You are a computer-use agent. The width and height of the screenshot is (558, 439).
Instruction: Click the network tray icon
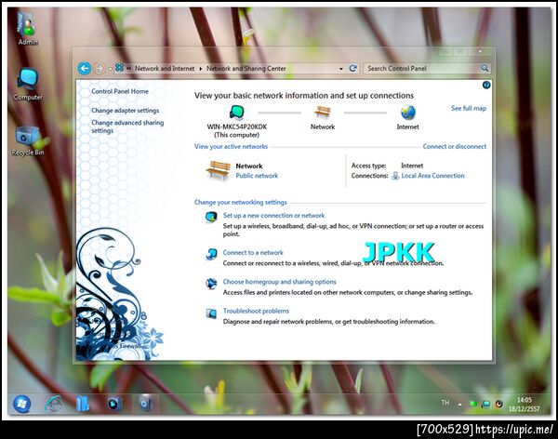tap(485, 404)
